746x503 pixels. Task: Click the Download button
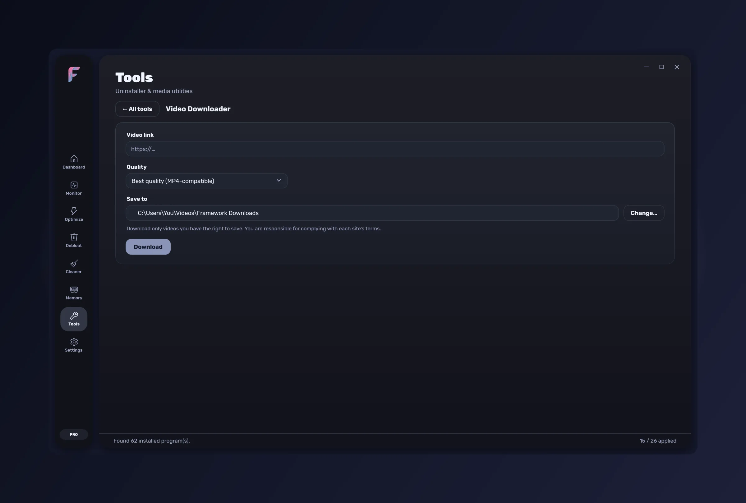[x=148, y=247]
